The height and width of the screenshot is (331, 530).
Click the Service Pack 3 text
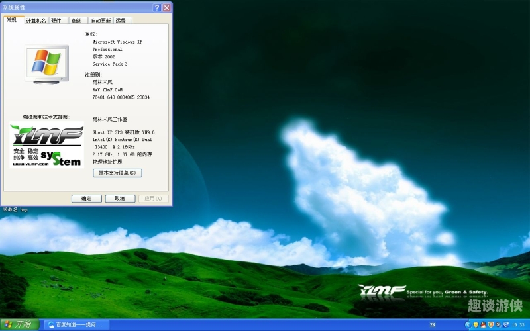(110, 64)
